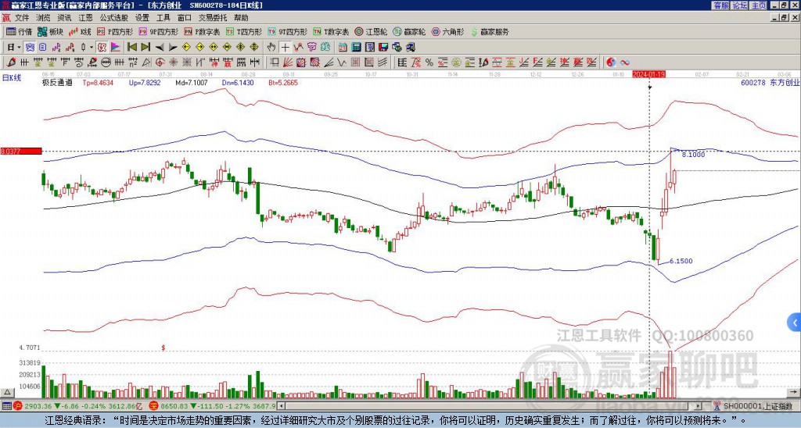Open the 工具 menu
This screenshot has height=428, width=801.
(x=163, y=18)
